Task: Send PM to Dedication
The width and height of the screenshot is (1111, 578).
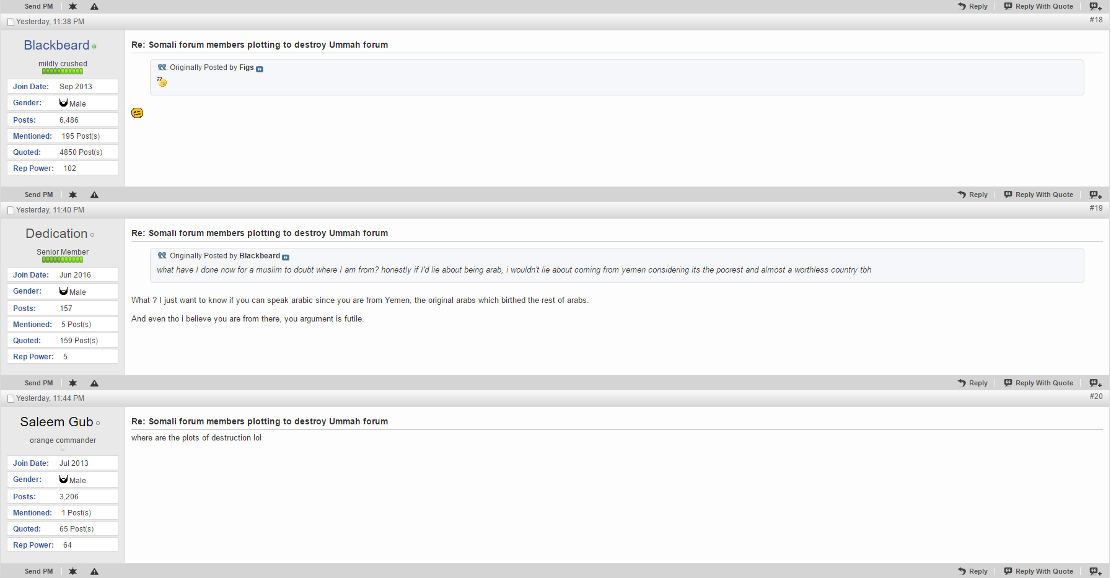Action: [x=38, y=383]
